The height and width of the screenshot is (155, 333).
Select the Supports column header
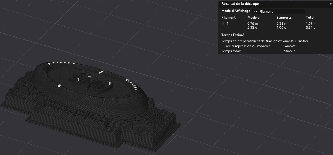tap(284, 18)
